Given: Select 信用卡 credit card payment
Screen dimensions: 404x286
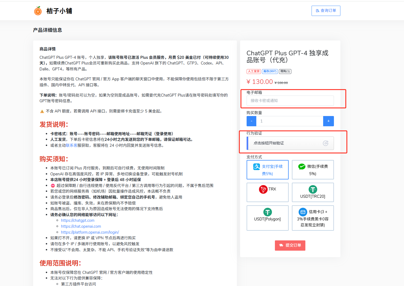Looking at the screenshot, I should click(x=313, y=218).
